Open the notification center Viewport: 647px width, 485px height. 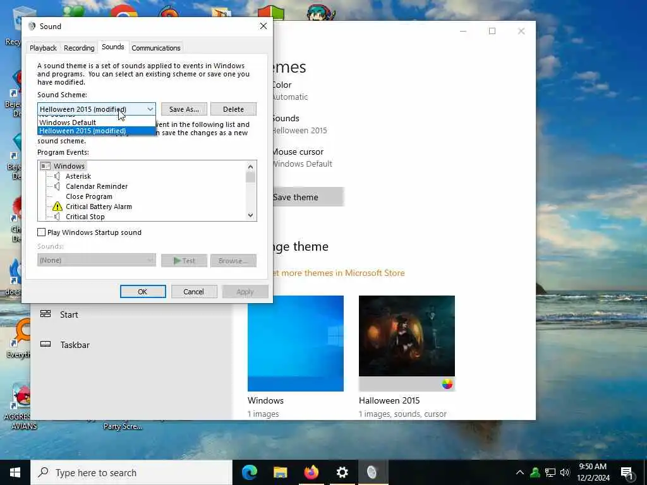627,474
